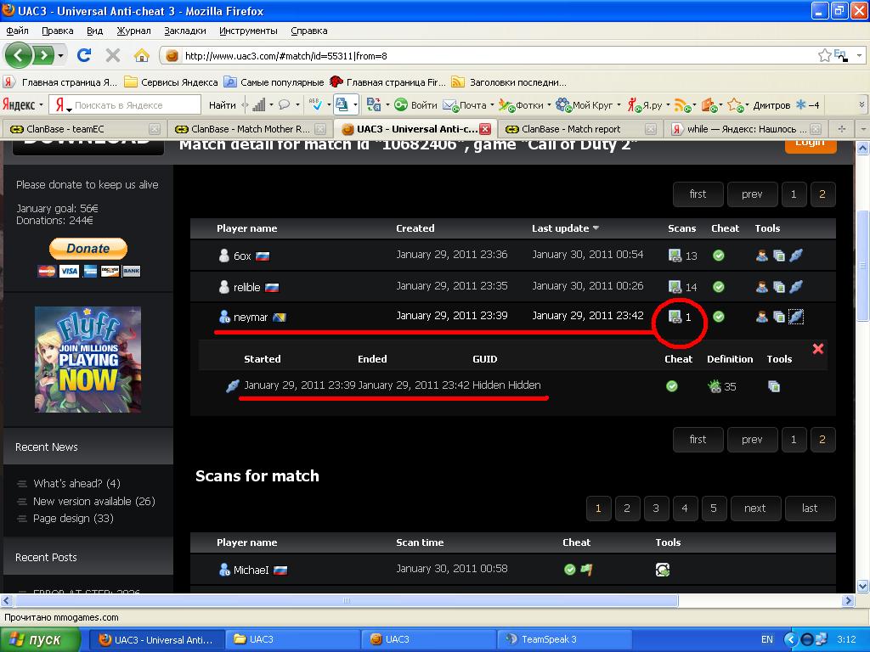Screen dimensions: 870x652
Task: Open 'Page design (33)' news link
Action: coord(73,519)
